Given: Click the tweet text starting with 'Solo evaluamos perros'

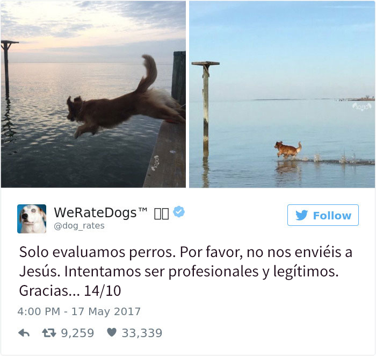Looking at the screenshot, I should click(x=185, y=271).
